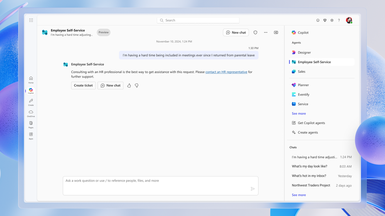Screen dimensions: 385x216
Task: Toggle the side panel icon
Action: [x=276, y=32]
